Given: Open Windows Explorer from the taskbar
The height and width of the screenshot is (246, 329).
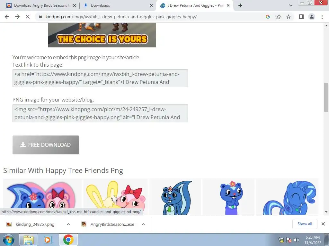Looking at the screenshot, I should [29, 240].
